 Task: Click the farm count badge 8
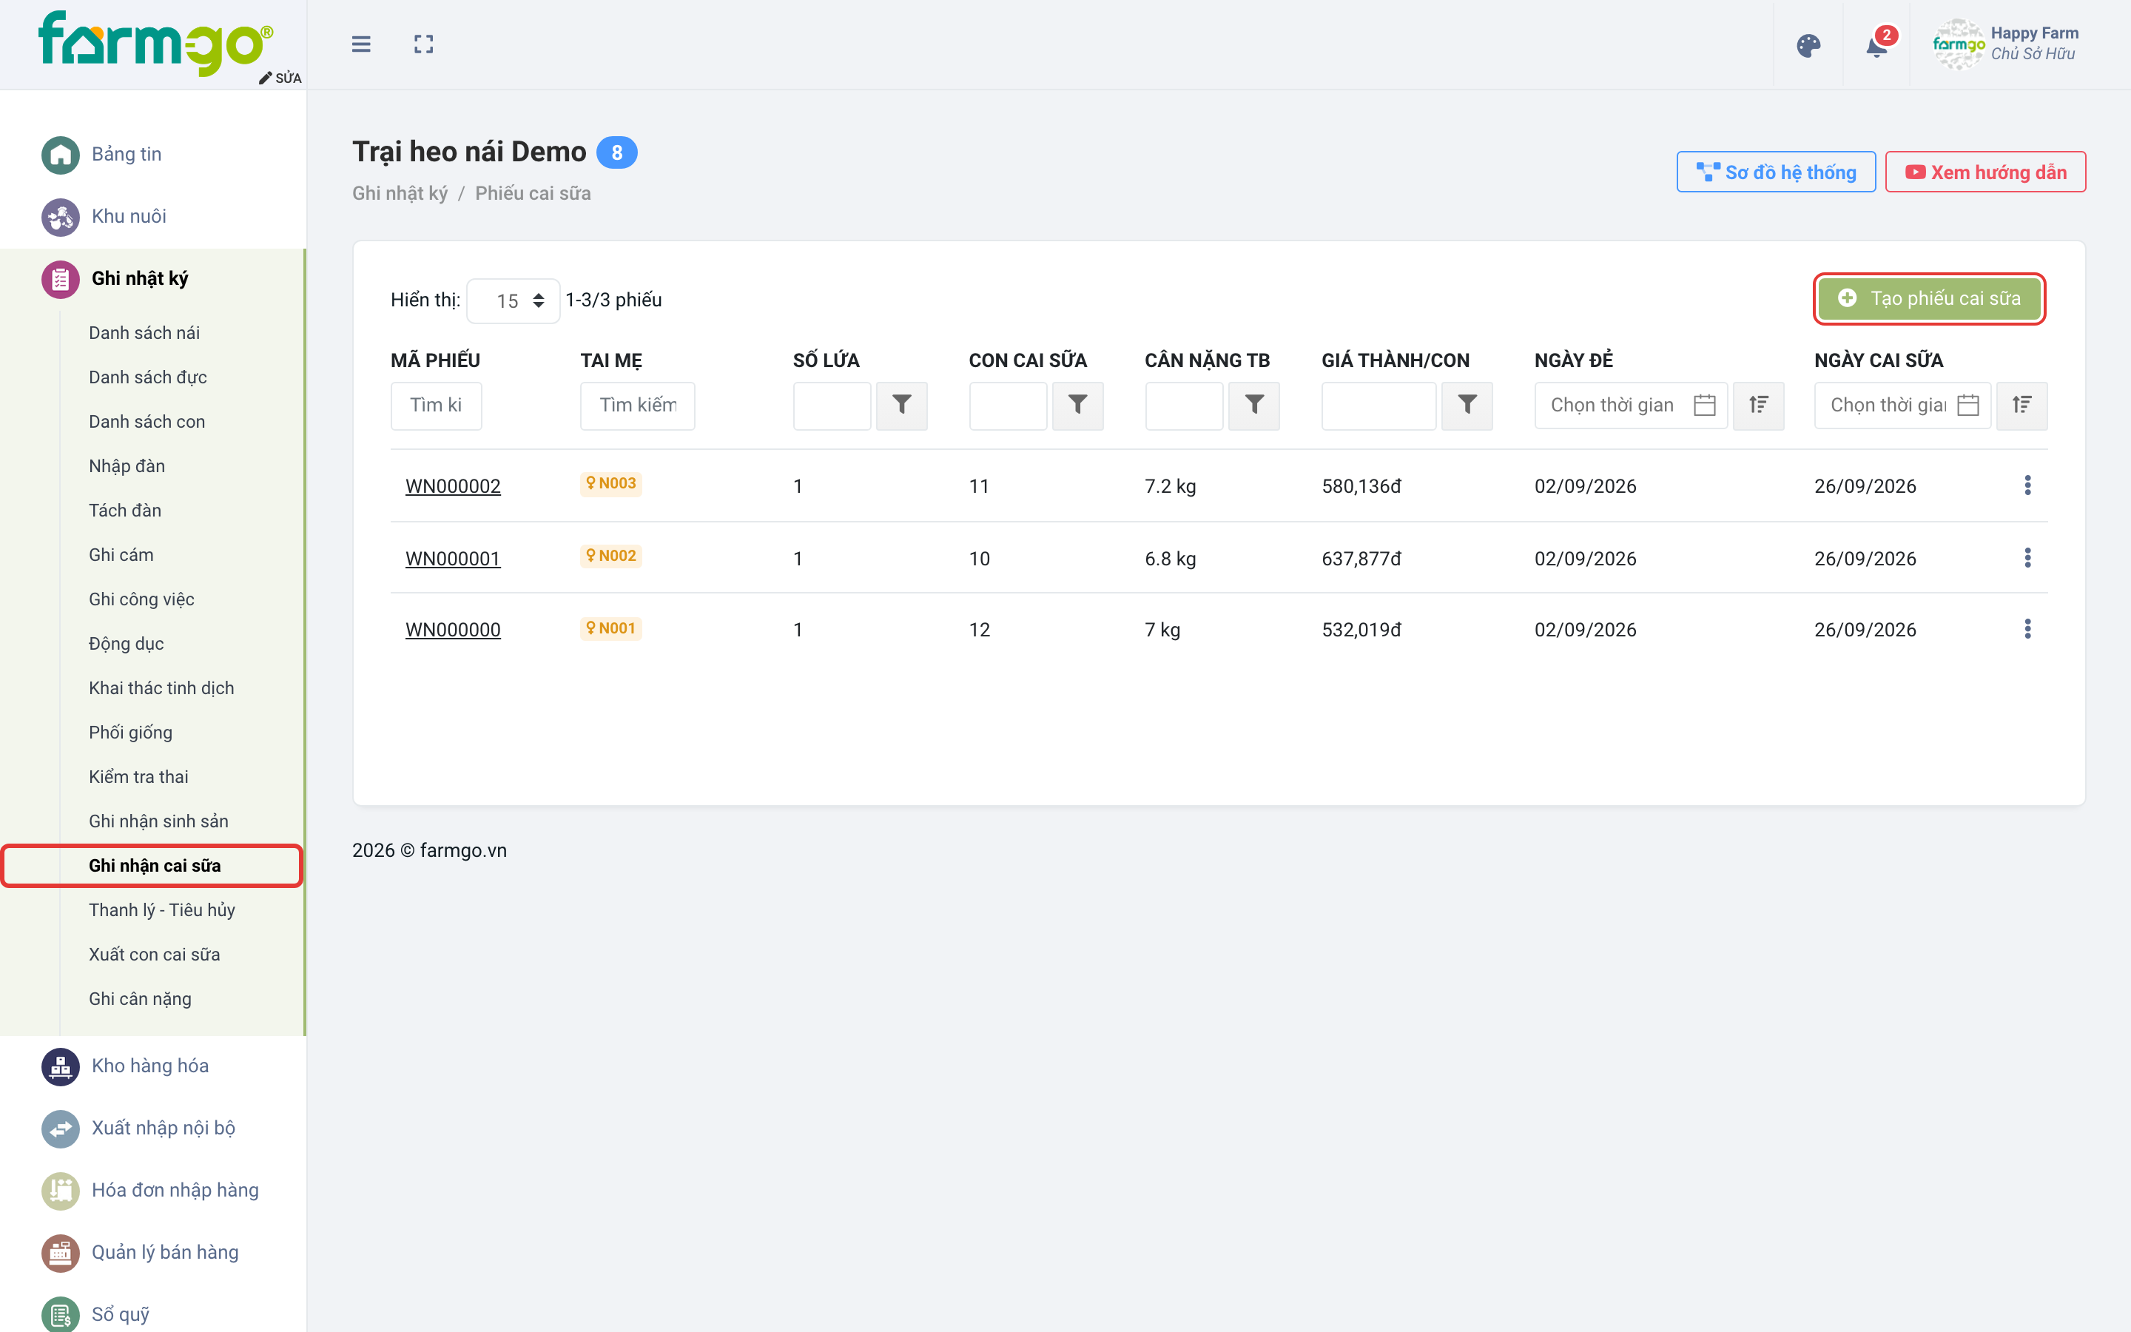coord(616,152)
